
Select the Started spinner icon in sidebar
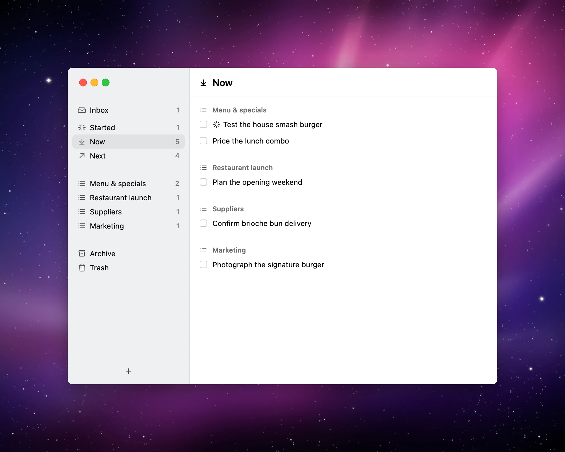(82, 128)
